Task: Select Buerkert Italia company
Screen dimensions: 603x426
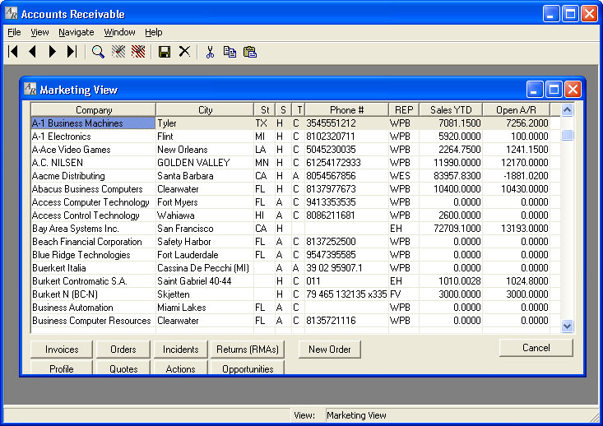Action: coord(93,267)
